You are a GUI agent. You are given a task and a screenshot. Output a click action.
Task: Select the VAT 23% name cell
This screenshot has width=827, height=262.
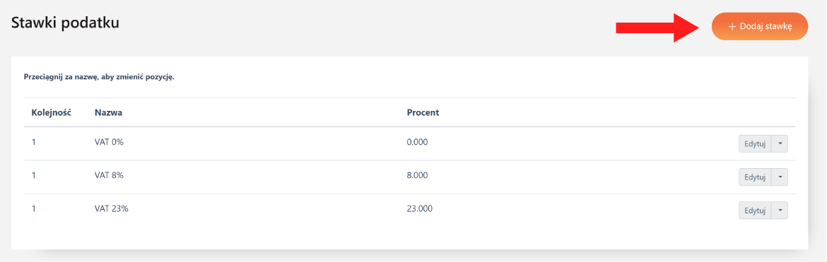click(x=111, y=209)
